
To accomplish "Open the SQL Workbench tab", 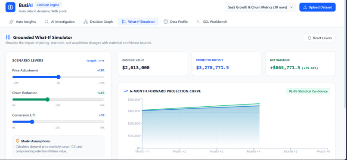I will [212, 22].
